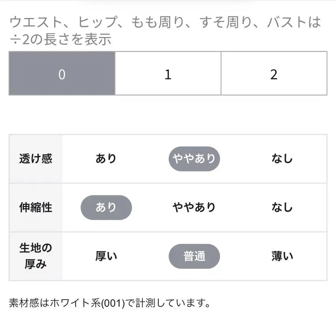This screenshot has width=336, height=336.
Task: Choose なし for 伸縮性
Action: click(x=281, y=207)
